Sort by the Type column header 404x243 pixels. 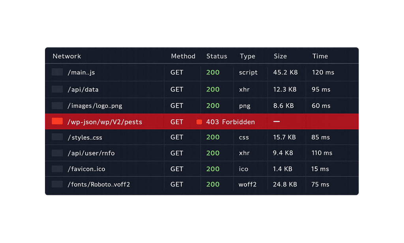pos(248,56)
